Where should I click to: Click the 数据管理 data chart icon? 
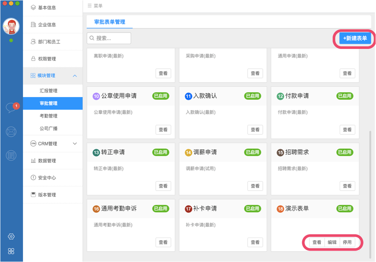tap(34, 160)
